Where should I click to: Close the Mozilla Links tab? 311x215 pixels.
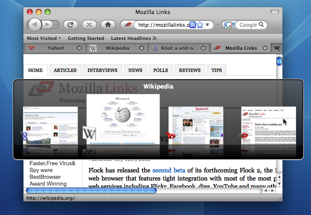(x=265, y=48)
